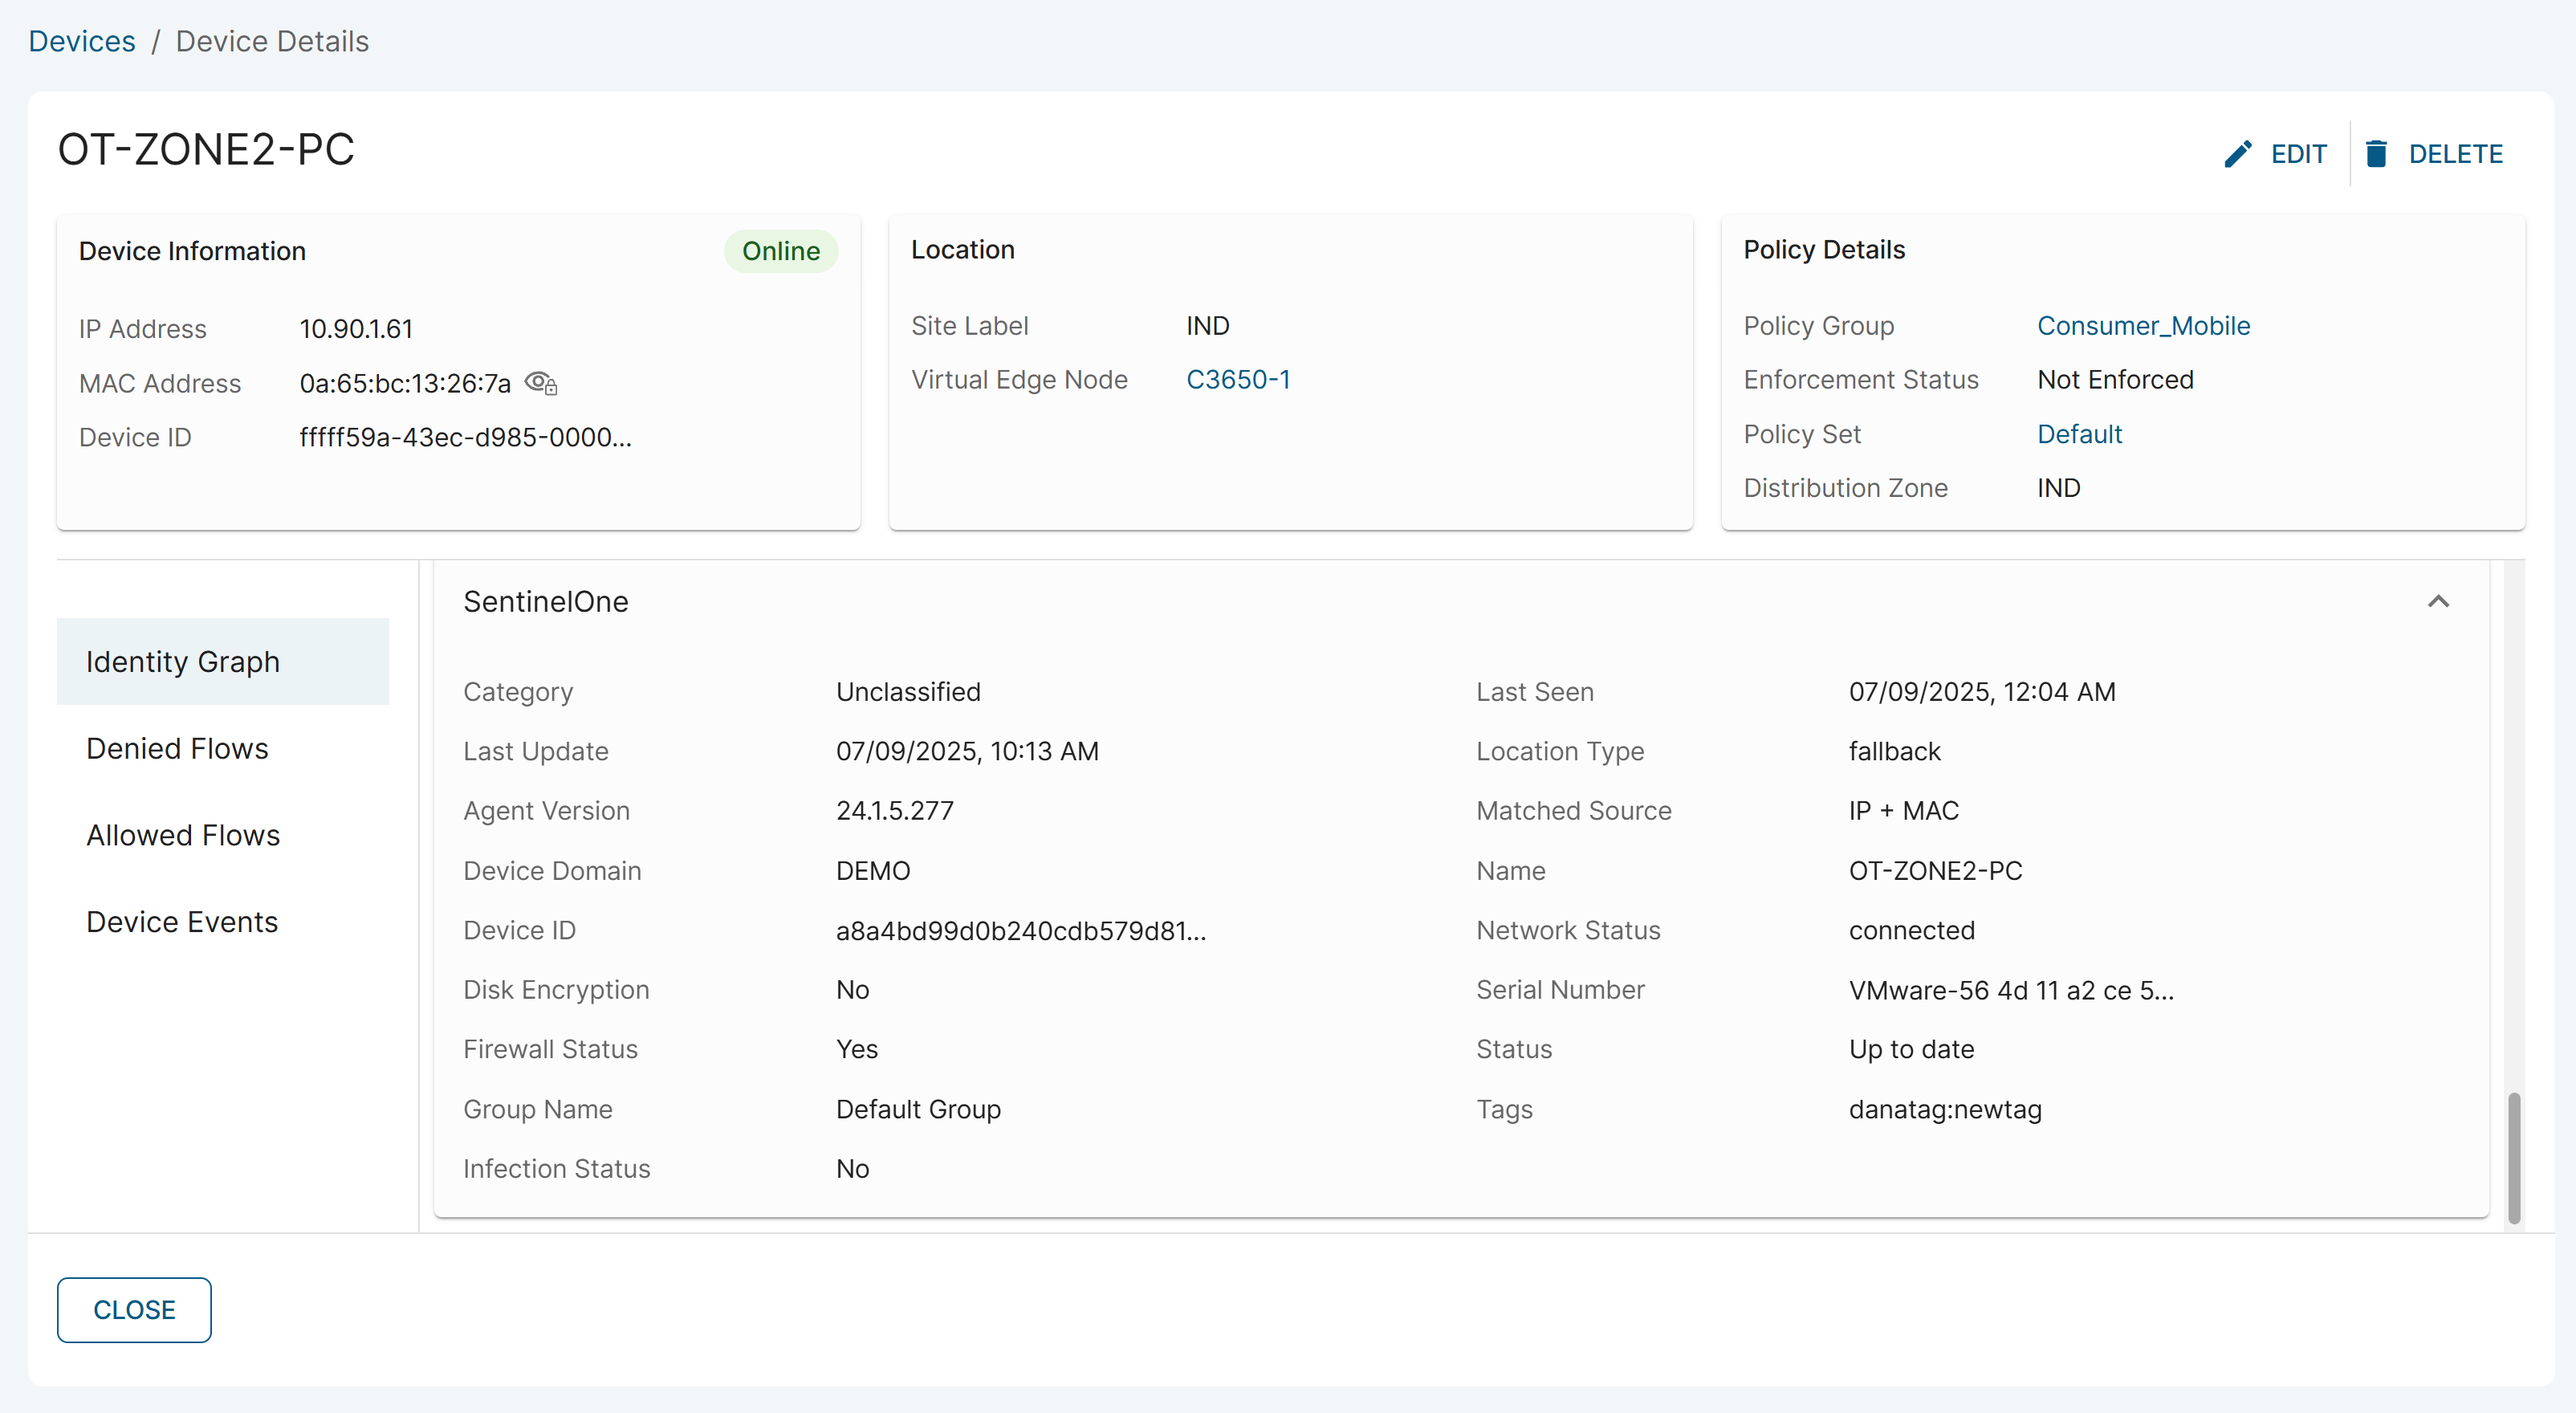Viewport: 2576px width, 1413px height.
Task: Switch to the Allowed Flows tab
Action: (x=182, y=835)
